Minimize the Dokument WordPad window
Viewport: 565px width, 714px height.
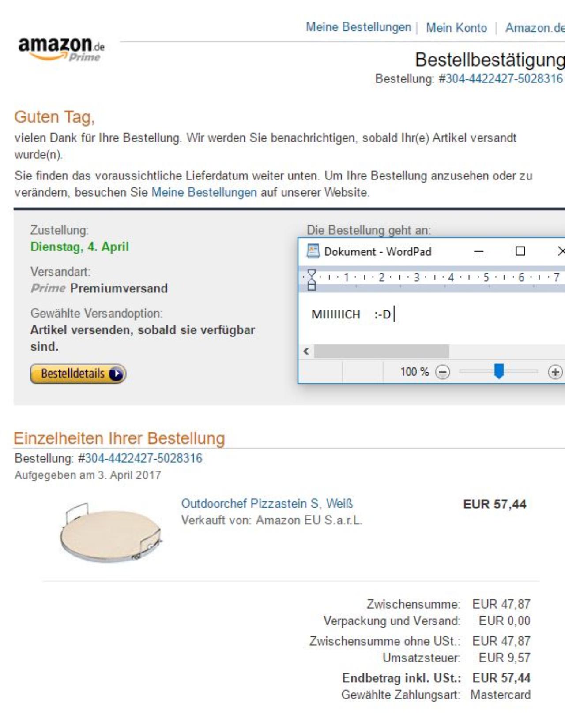click(x=478, y=251)
